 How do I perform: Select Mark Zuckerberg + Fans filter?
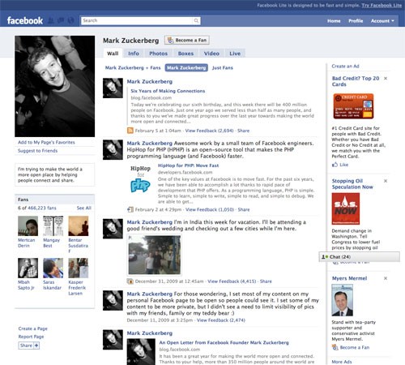point(133,67)
